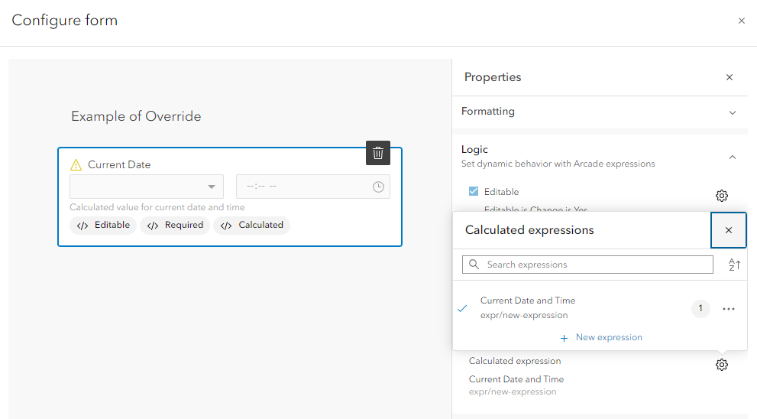Image resolution: width=757 pixels, height=419 pixels.
Task: Collapse the Logic section
Action: coord(732,157)
